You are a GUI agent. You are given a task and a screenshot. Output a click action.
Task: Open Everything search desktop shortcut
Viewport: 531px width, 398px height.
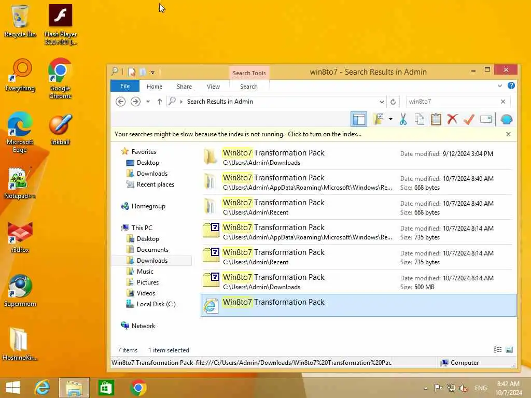[20, 75]
